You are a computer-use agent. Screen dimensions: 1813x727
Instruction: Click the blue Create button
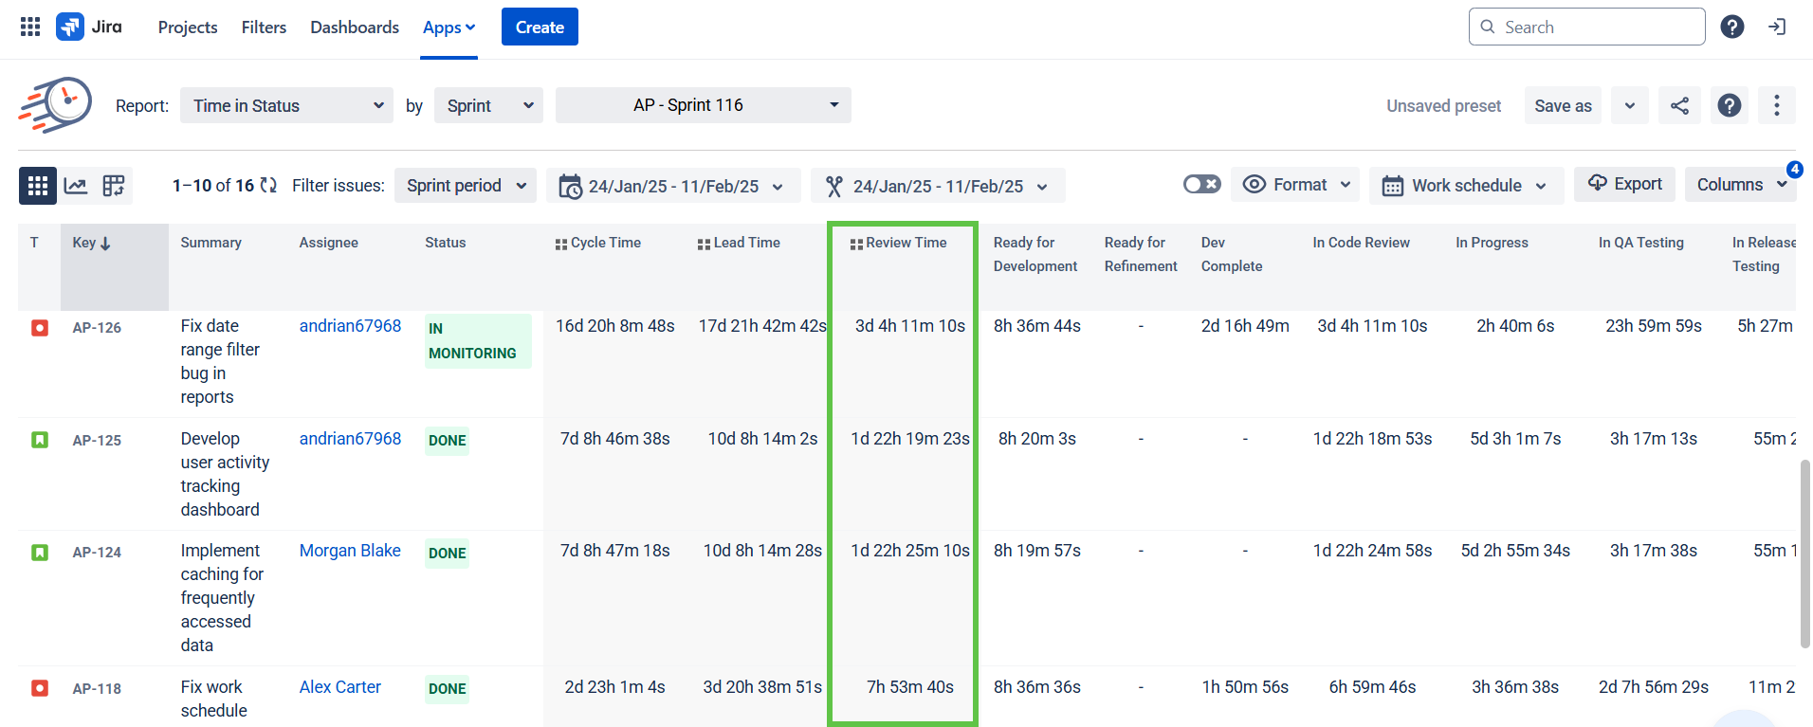[540, 27]
